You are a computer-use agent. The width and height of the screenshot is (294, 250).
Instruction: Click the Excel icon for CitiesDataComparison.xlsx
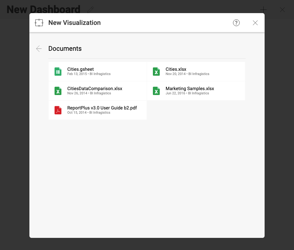point(58,91)
